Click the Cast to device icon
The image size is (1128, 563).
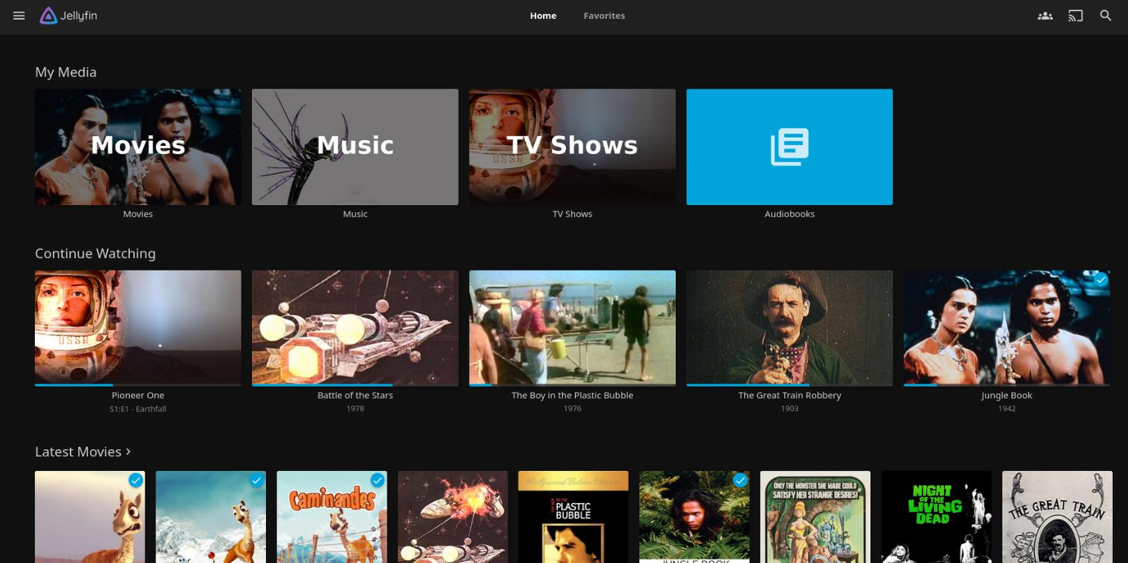(1076, 15)
